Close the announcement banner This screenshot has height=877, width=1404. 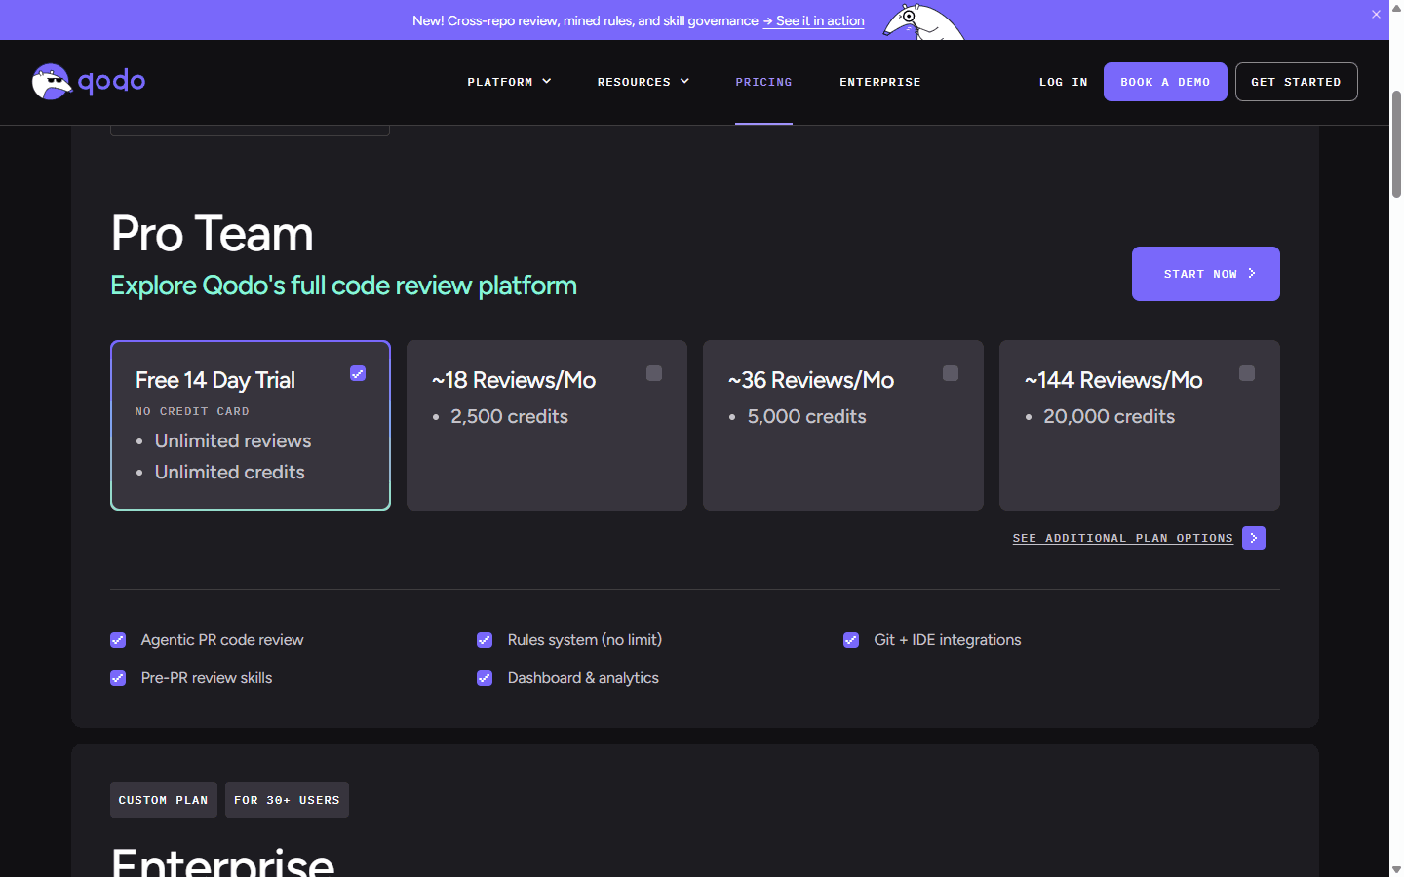tap(1376, 14)
